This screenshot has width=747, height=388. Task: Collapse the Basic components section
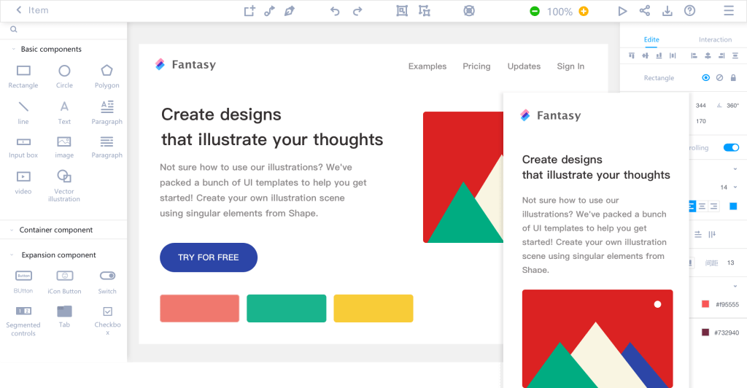tap(12, 50)
